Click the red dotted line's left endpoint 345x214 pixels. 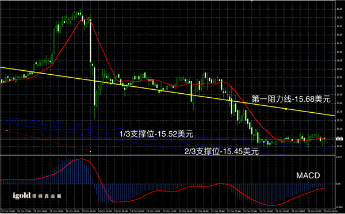[6, 131]
